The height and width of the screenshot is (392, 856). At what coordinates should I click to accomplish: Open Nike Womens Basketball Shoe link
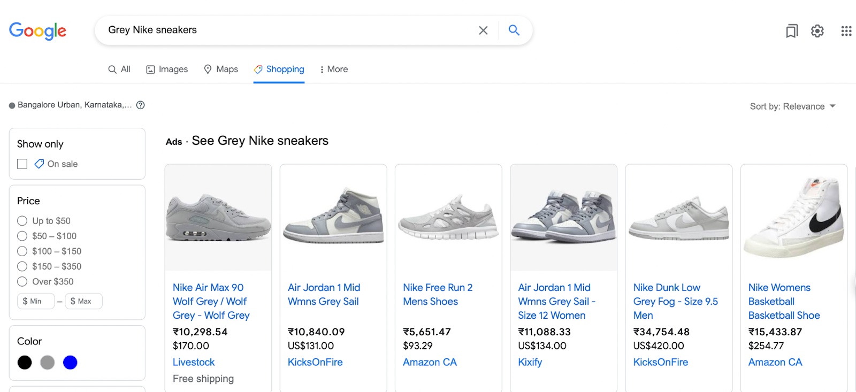coord(784,302)
